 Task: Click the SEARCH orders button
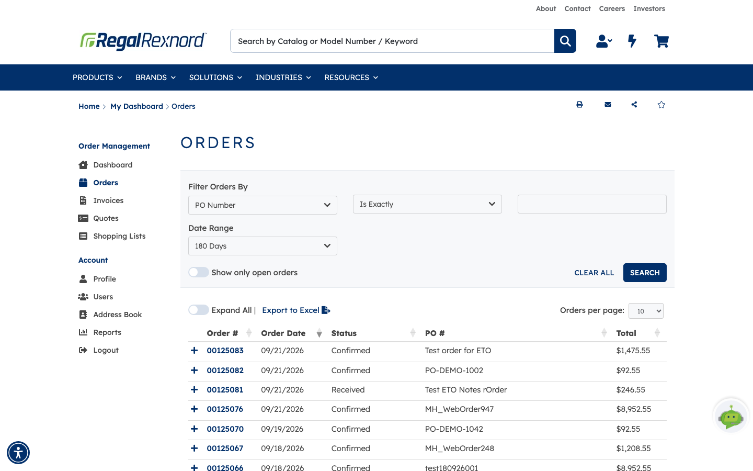point(645,273)
